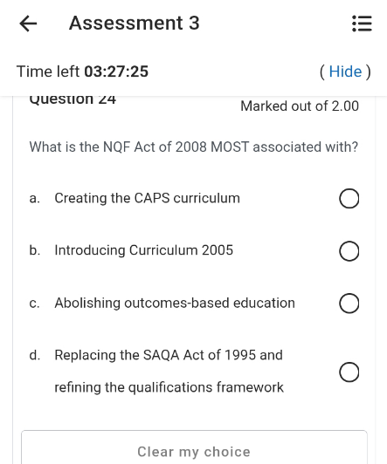387x464 pixels.
Task: Select radio button for Replacing the SAQA Act
Action: tap(349, 372)
